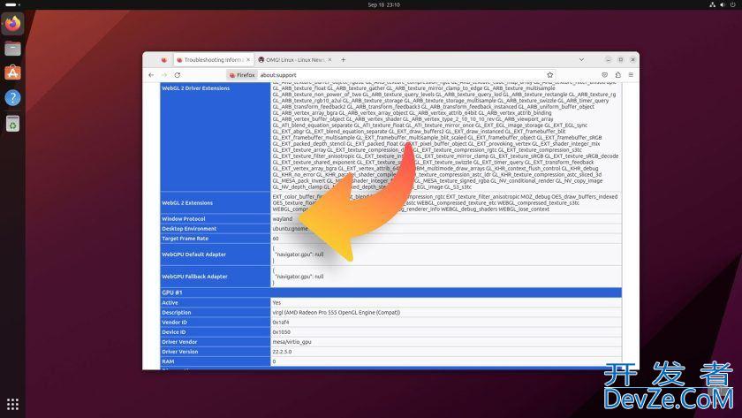Viewport: 742px width, 418px height.
Task: Launch Firefox from the Ubuntu dock
Action: point(12,24)
